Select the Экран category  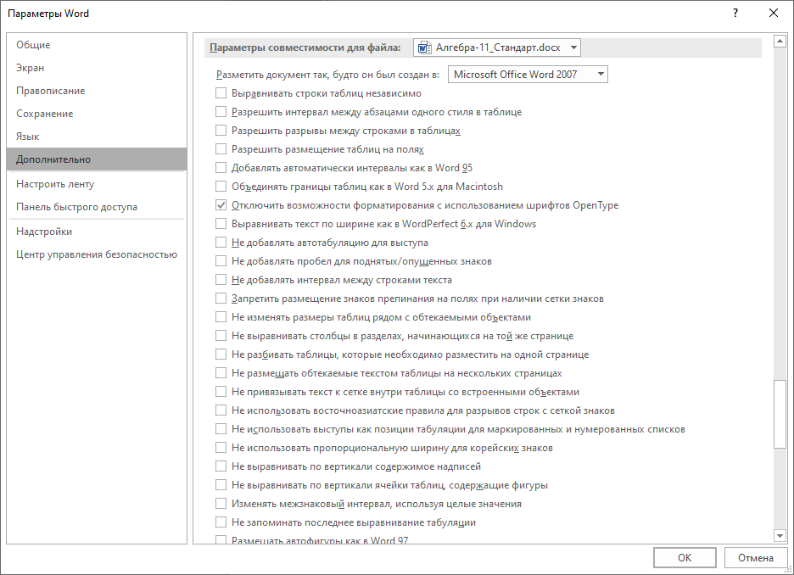(x=97, y=67)
